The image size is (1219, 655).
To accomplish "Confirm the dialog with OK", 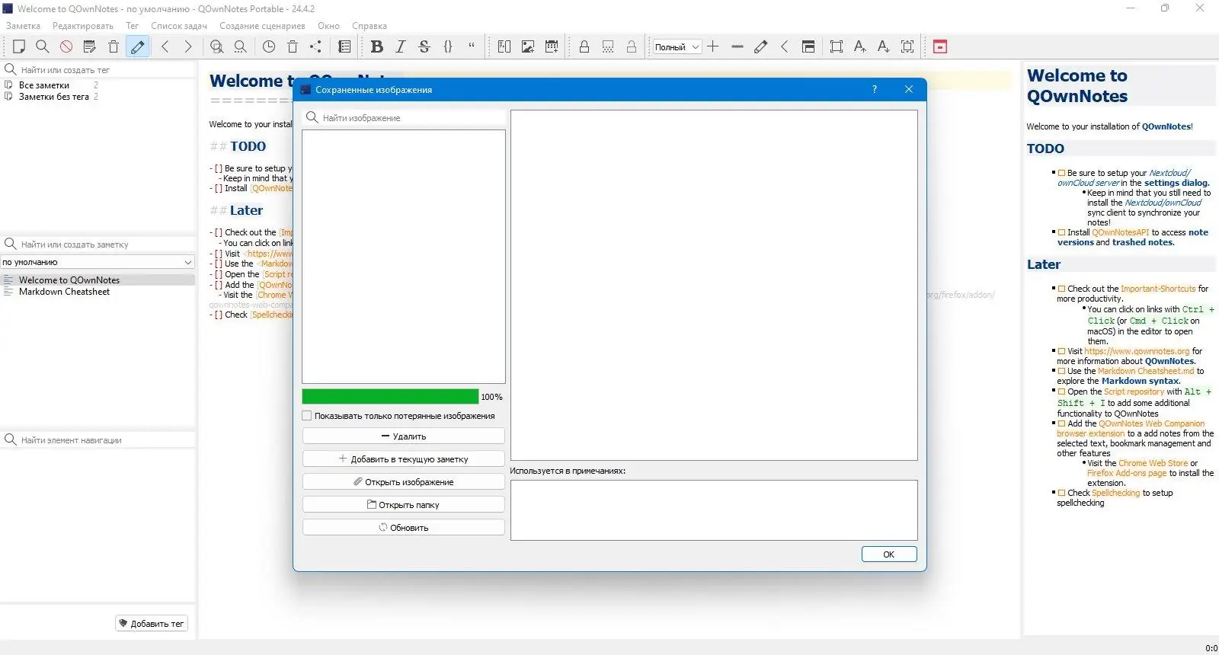I will click(x=889, y=554).
